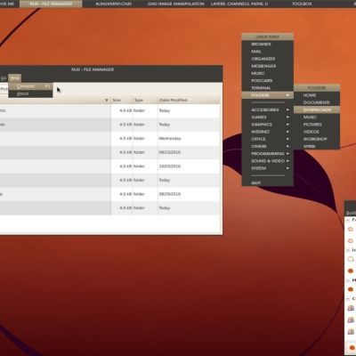
Task: Expand the Programming submenu
Action: click(x=268, y=154)
